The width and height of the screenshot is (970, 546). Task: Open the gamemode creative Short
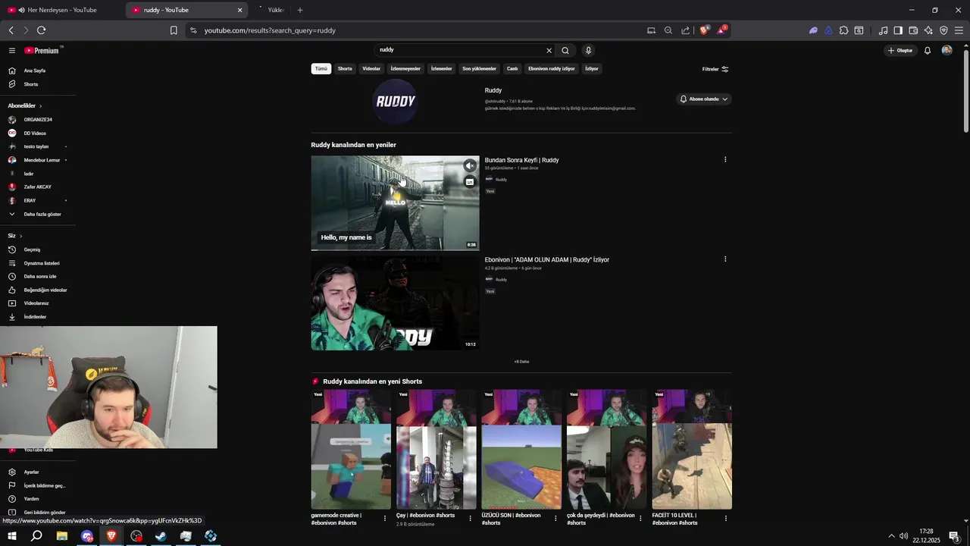tap(351, 450)
